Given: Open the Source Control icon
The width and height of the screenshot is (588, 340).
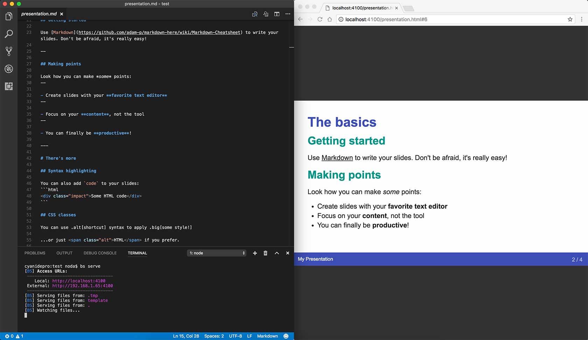Looking at the screenshot, I should click(x=9, y=51).
